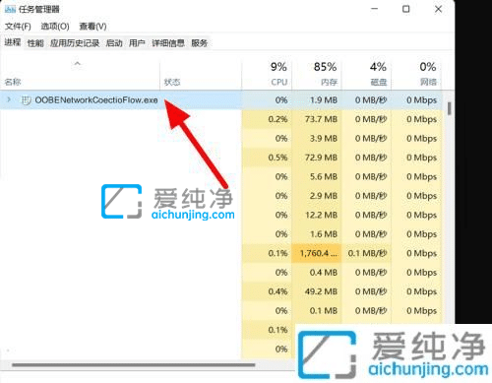Minimize the Task Manager window
The image size is (492, 383).
374,9
